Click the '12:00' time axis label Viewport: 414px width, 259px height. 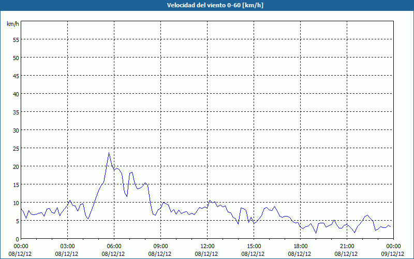point(208,247)
